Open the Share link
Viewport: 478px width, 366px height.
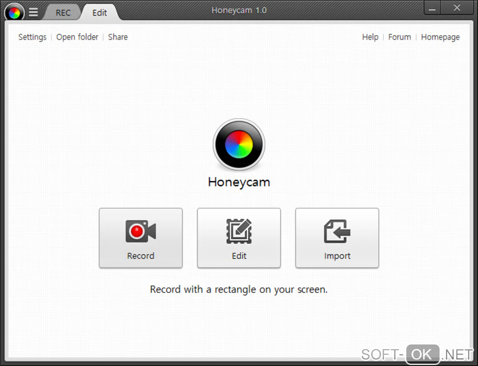tap(118, 37)
